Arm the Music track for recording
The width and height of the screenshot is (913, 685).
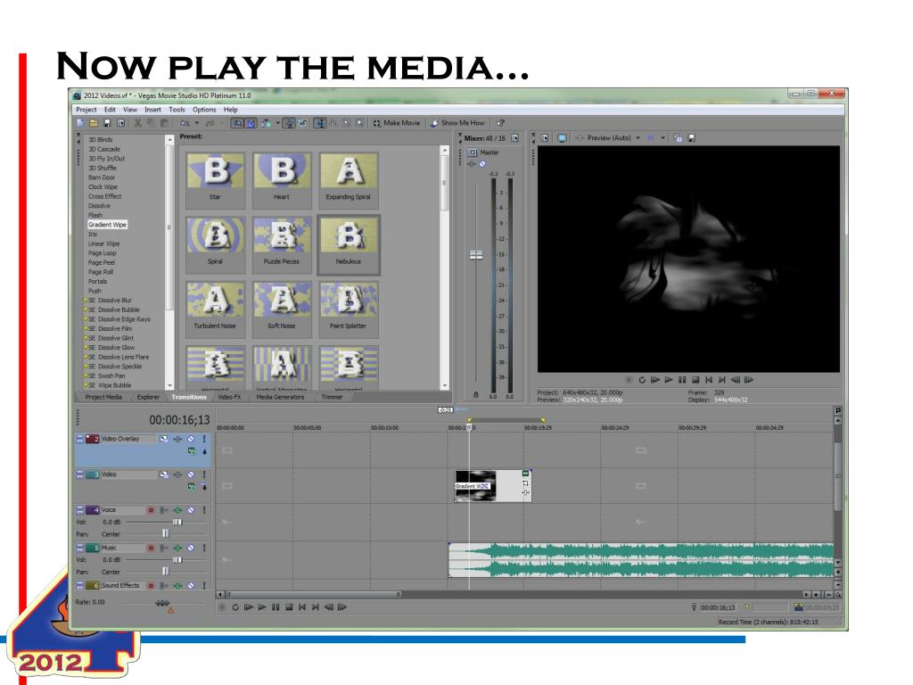[151, 549]
